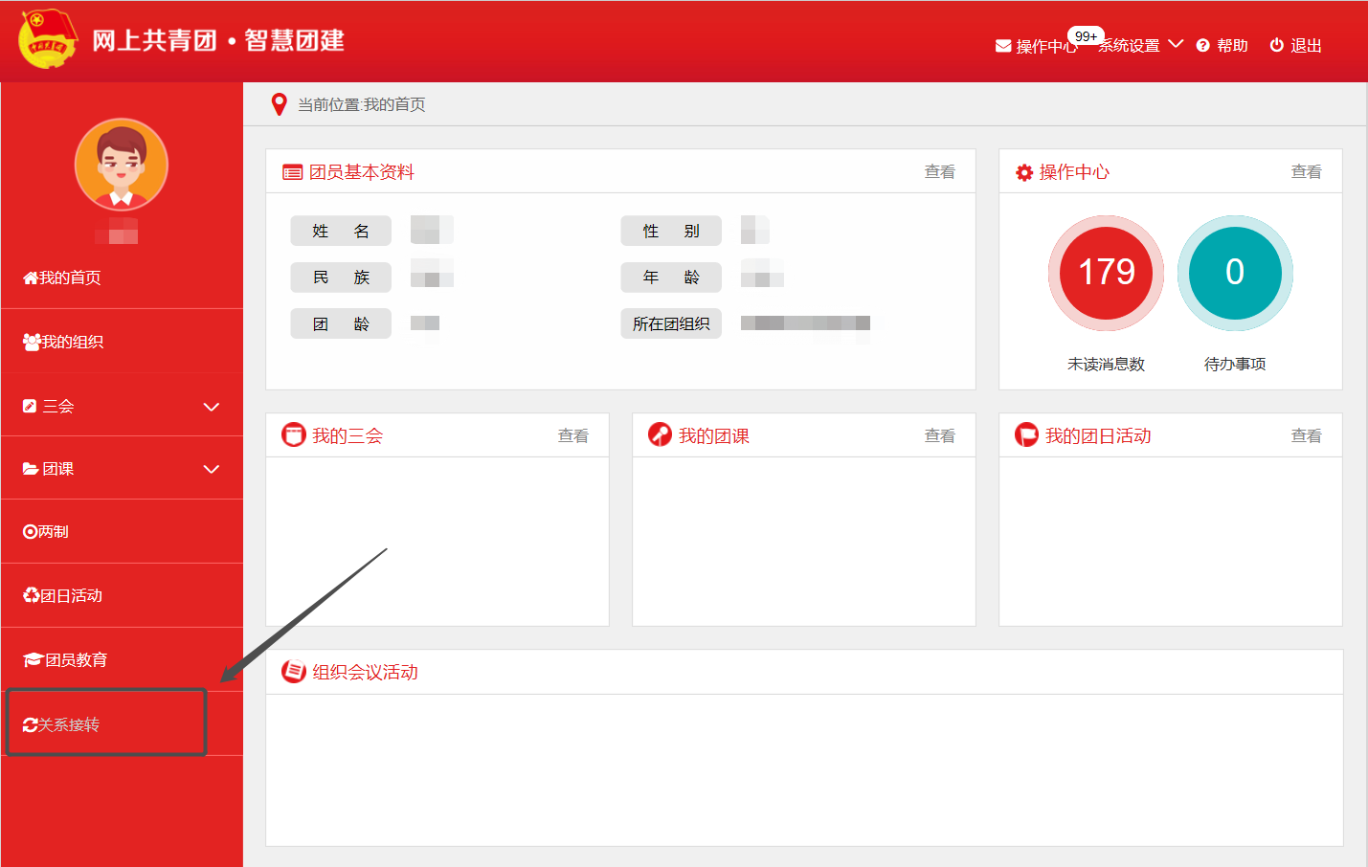Click the Communist Youth League logo emblem
This screenshot has width=1368, height=867.
point(48,40)
